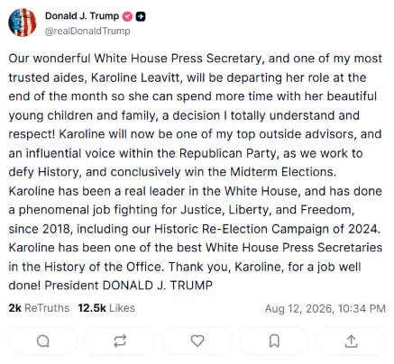Click the opening words "Our wonderful White House"
The height and width of the screenshot is (364, 394).
click(88, 59)
